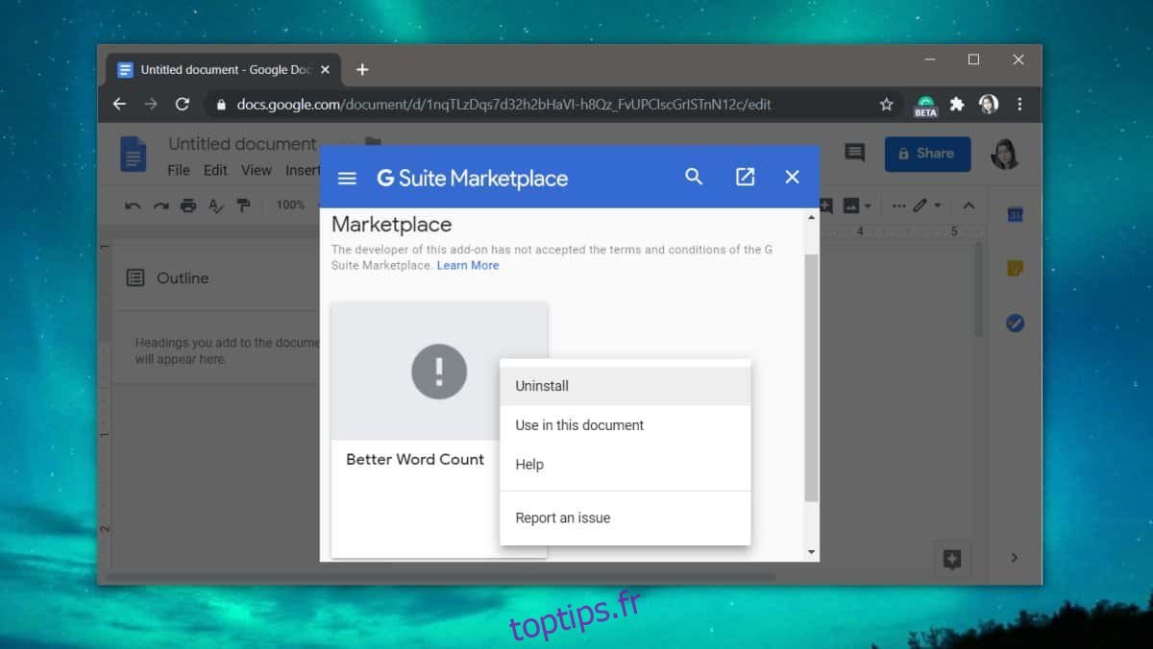Go to the Google Docs home icon
Image resolution: width=1153 pixels, height=649 pixels.
pyautogui.click(x=134, y=154)
